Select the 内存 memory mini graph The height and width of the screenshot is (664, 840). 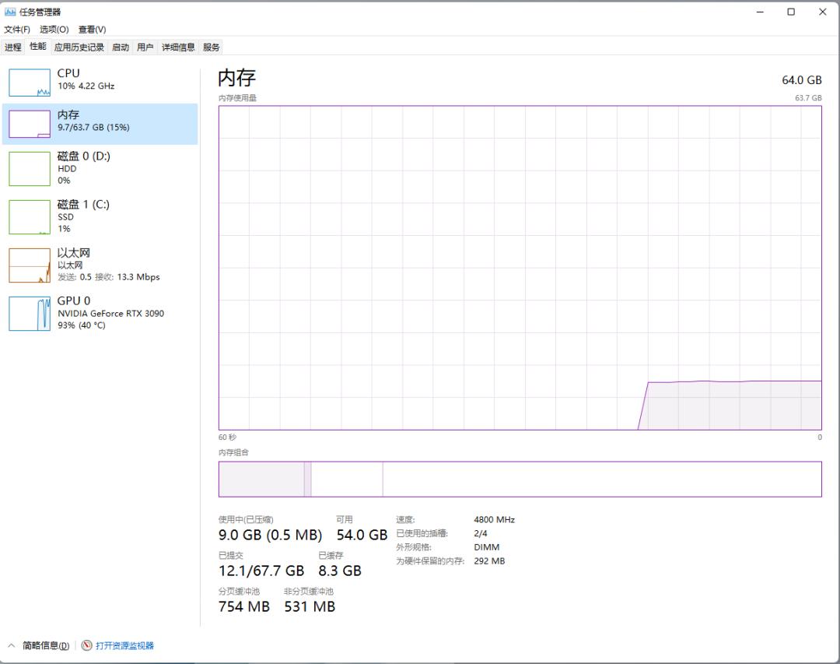[30, 124]
